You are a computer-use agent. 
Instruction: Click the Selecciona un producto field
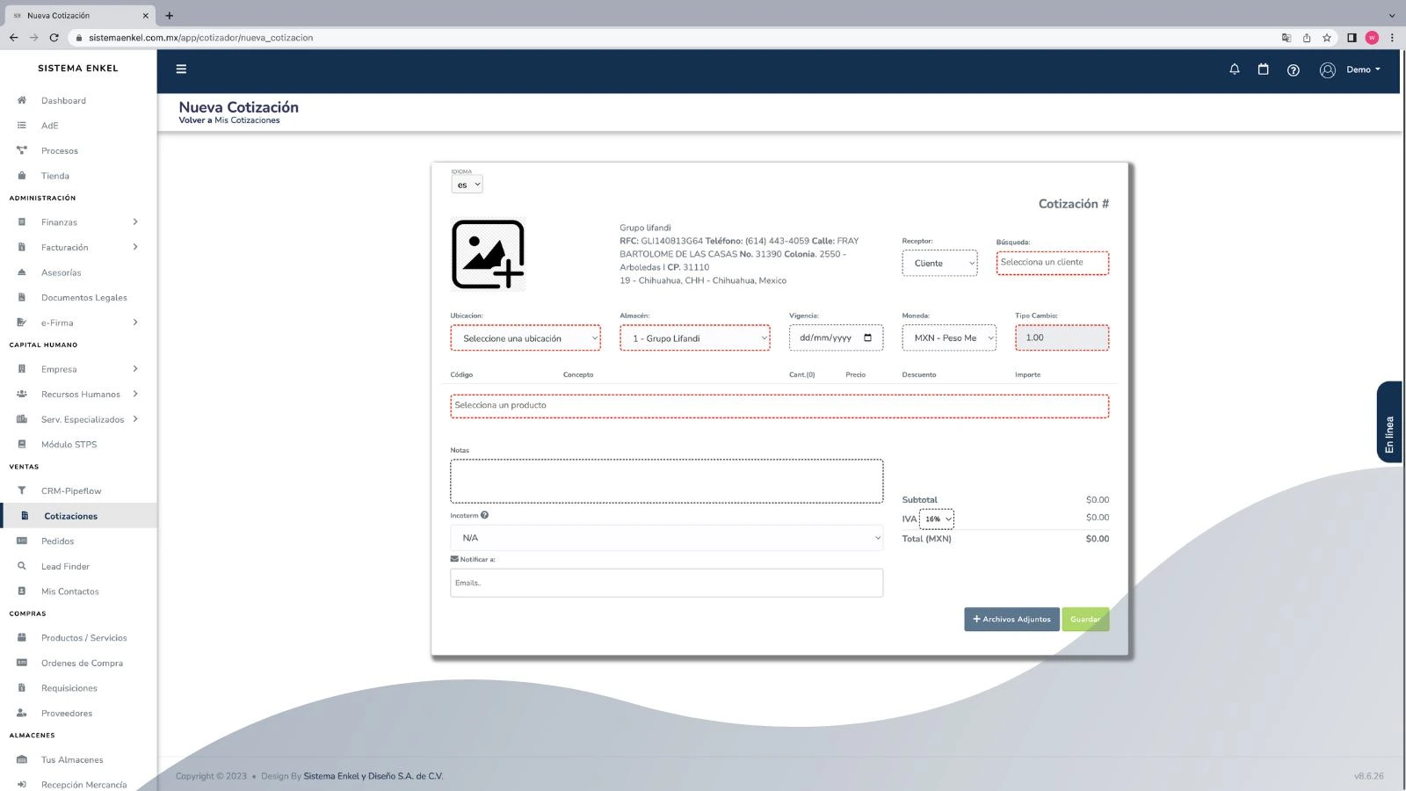tap(779, 406)
